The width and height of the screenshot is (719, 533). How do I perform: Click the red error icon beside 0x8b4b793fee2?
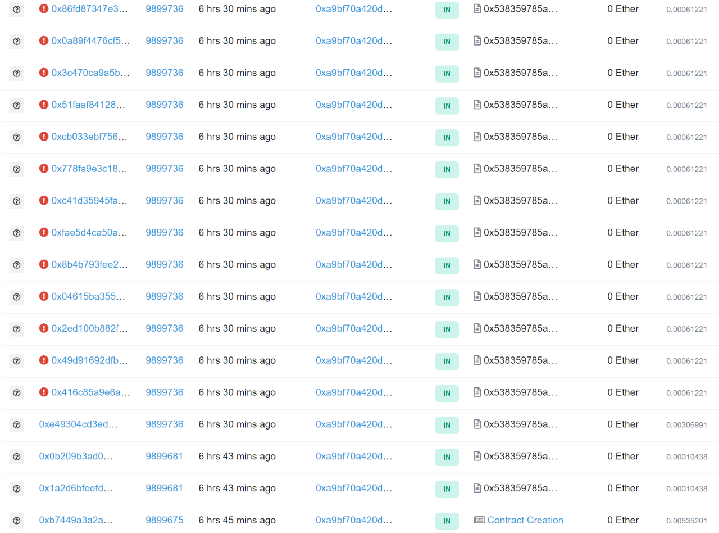click(x=44, y=264)
